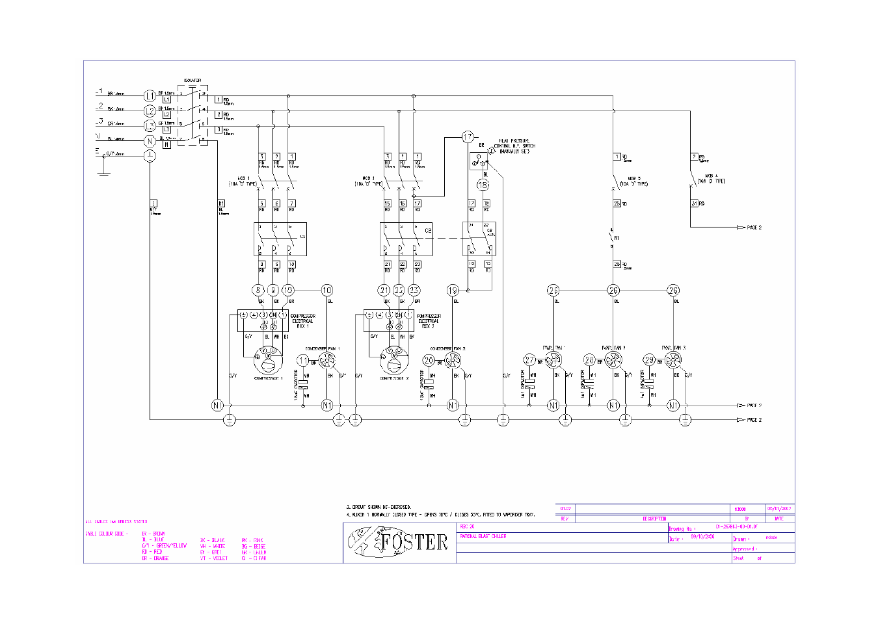Click the RBC 20 model text
This screenshot has width=878, height=620.
[468, 526]
